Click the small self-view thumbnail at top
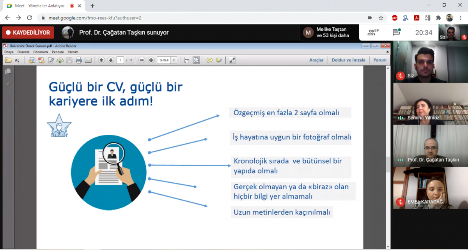This screenshot has width=468, height=250. 453,32
